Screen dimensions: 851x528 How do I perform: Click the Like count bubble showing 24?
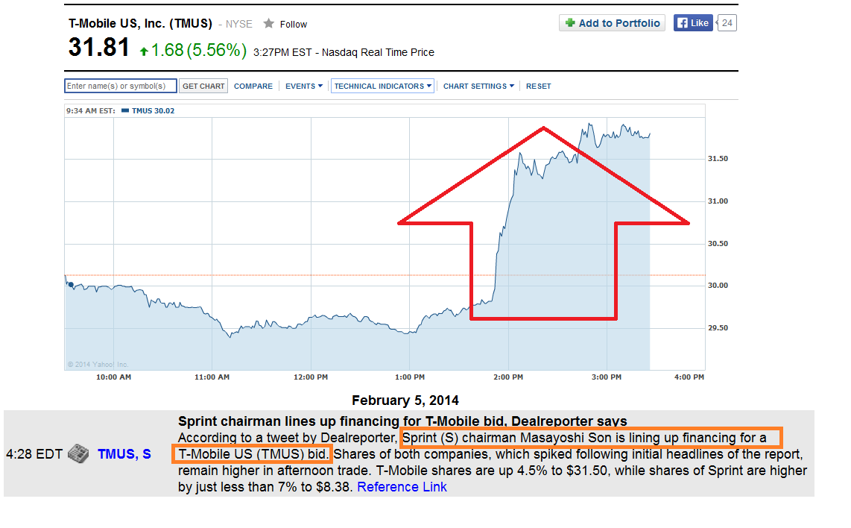coord(727,23)
